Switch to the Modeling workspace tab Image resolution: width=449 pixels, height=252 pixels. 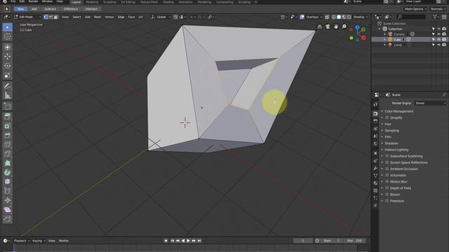pyautogui.click(x=92, y=2)
